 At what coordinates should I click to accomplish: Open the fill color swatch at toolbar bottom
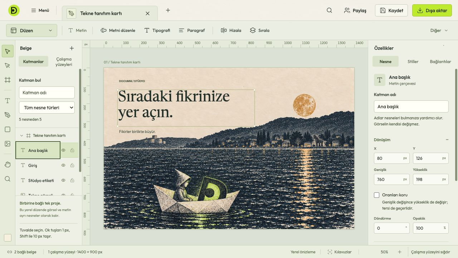point(8,238)
